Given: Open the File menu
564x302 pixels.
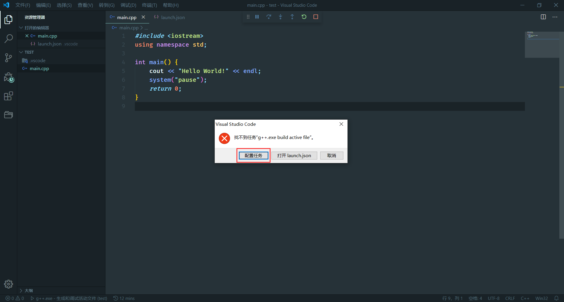Looking at the screenshot, I should (x=23, y=5).
